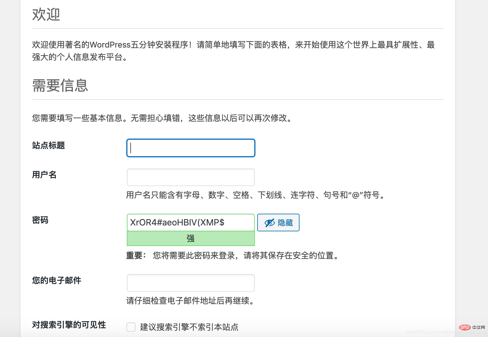Click the username (用户名) input field
This screenshot has width=488, height=337.
tap(190, 177)
